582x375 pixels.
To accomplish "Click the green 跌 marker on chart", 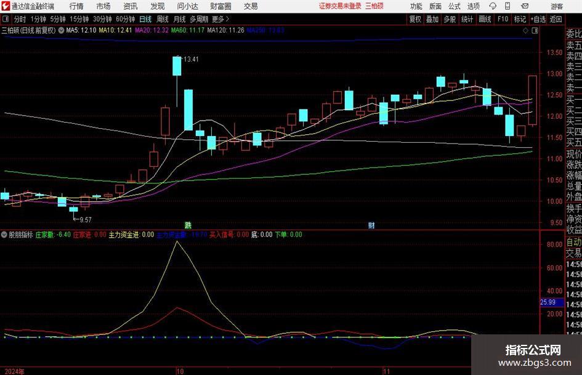I will (188, 225).
